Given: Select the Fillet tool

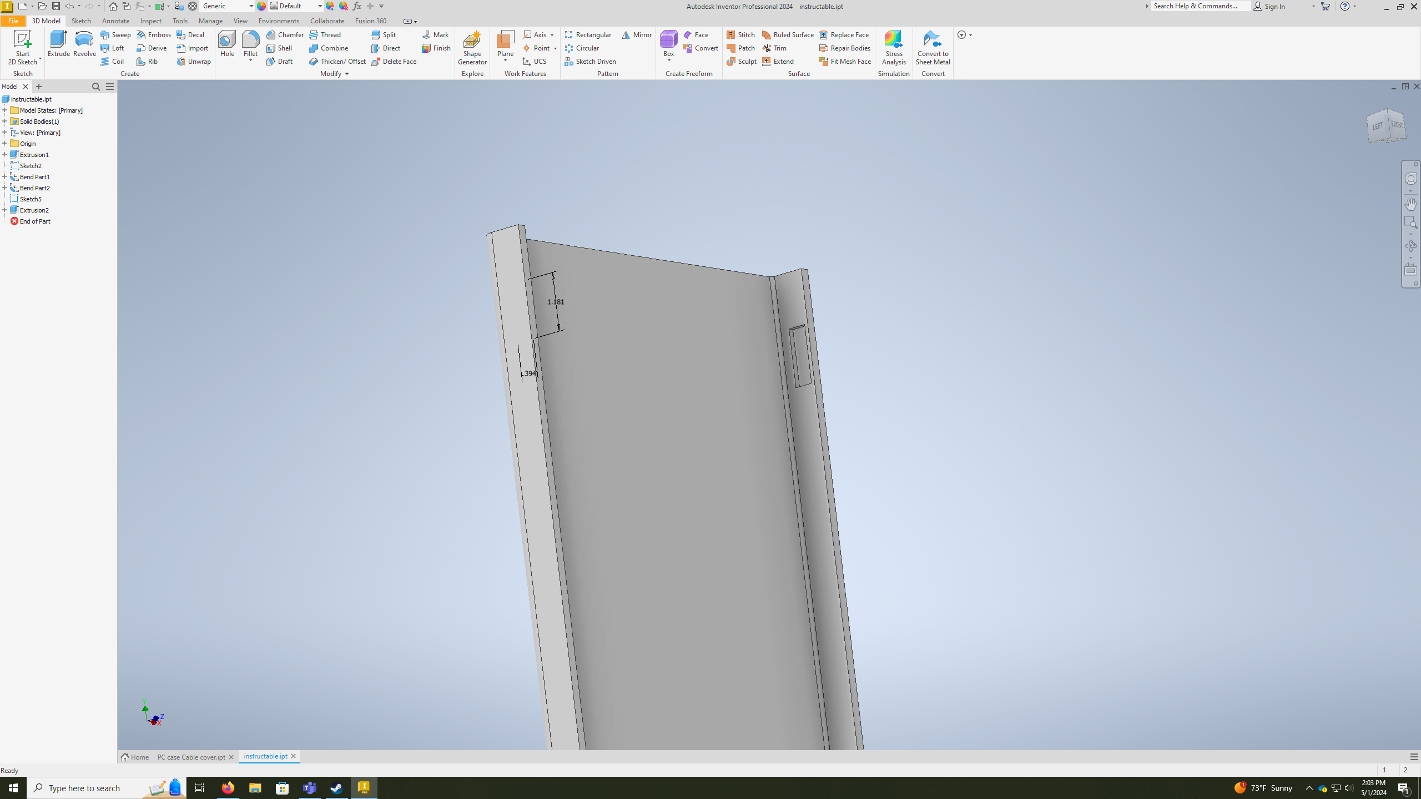Looking at the screenshot, I should pyautogui.click(x=250, y=43).
